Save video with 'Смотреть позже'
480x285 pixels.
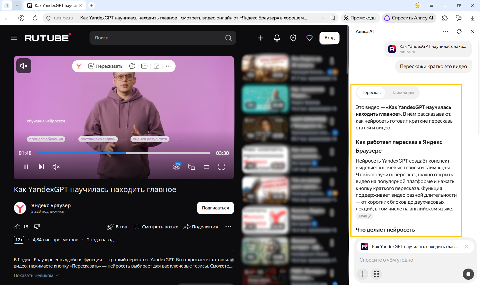[x=156, y=227]
